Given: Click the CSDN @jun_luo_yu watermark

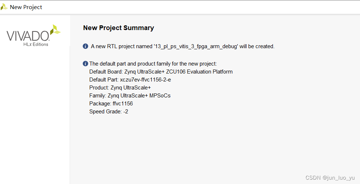Looking at the screenshot, I should pyautogui.click(x=330, y=177).
